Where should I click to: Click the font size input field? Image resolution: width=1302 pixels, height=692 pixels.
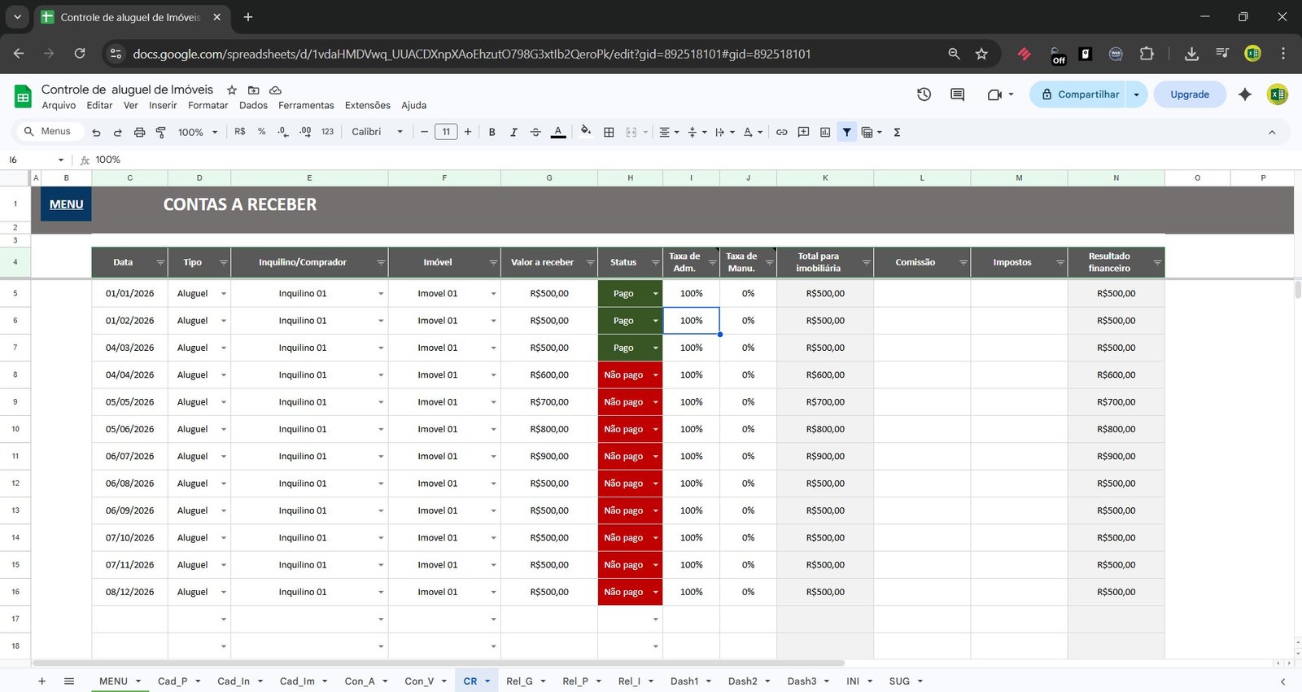[446, 132]
